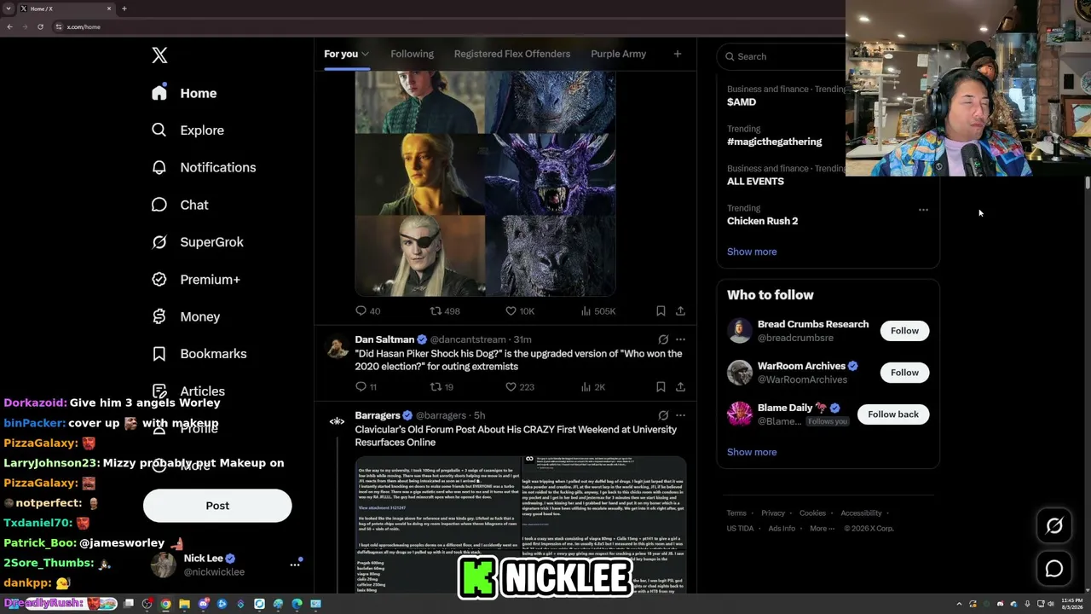
Task: Open the #magicthegathering trend
Action: pos(774,142)
